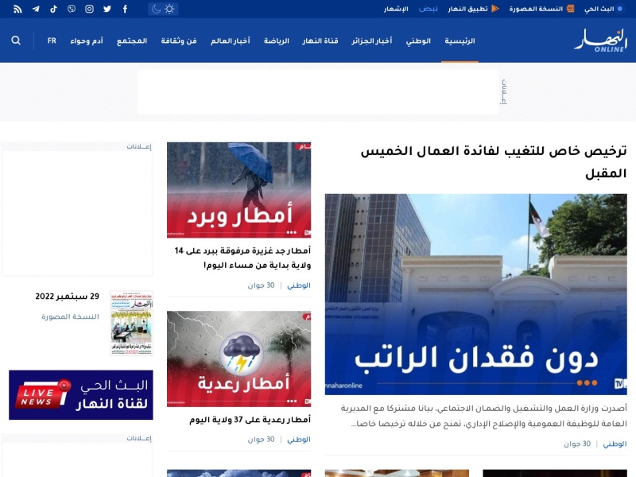Viewport: 636px width, 477px height.
Task: Toggle dark mode with the moon icon
Action: [x=156, y=9]
